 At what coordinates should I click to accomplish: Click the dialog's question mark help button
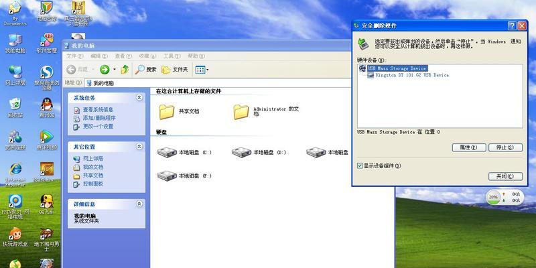pyautogui.click(x=512, y=25)
